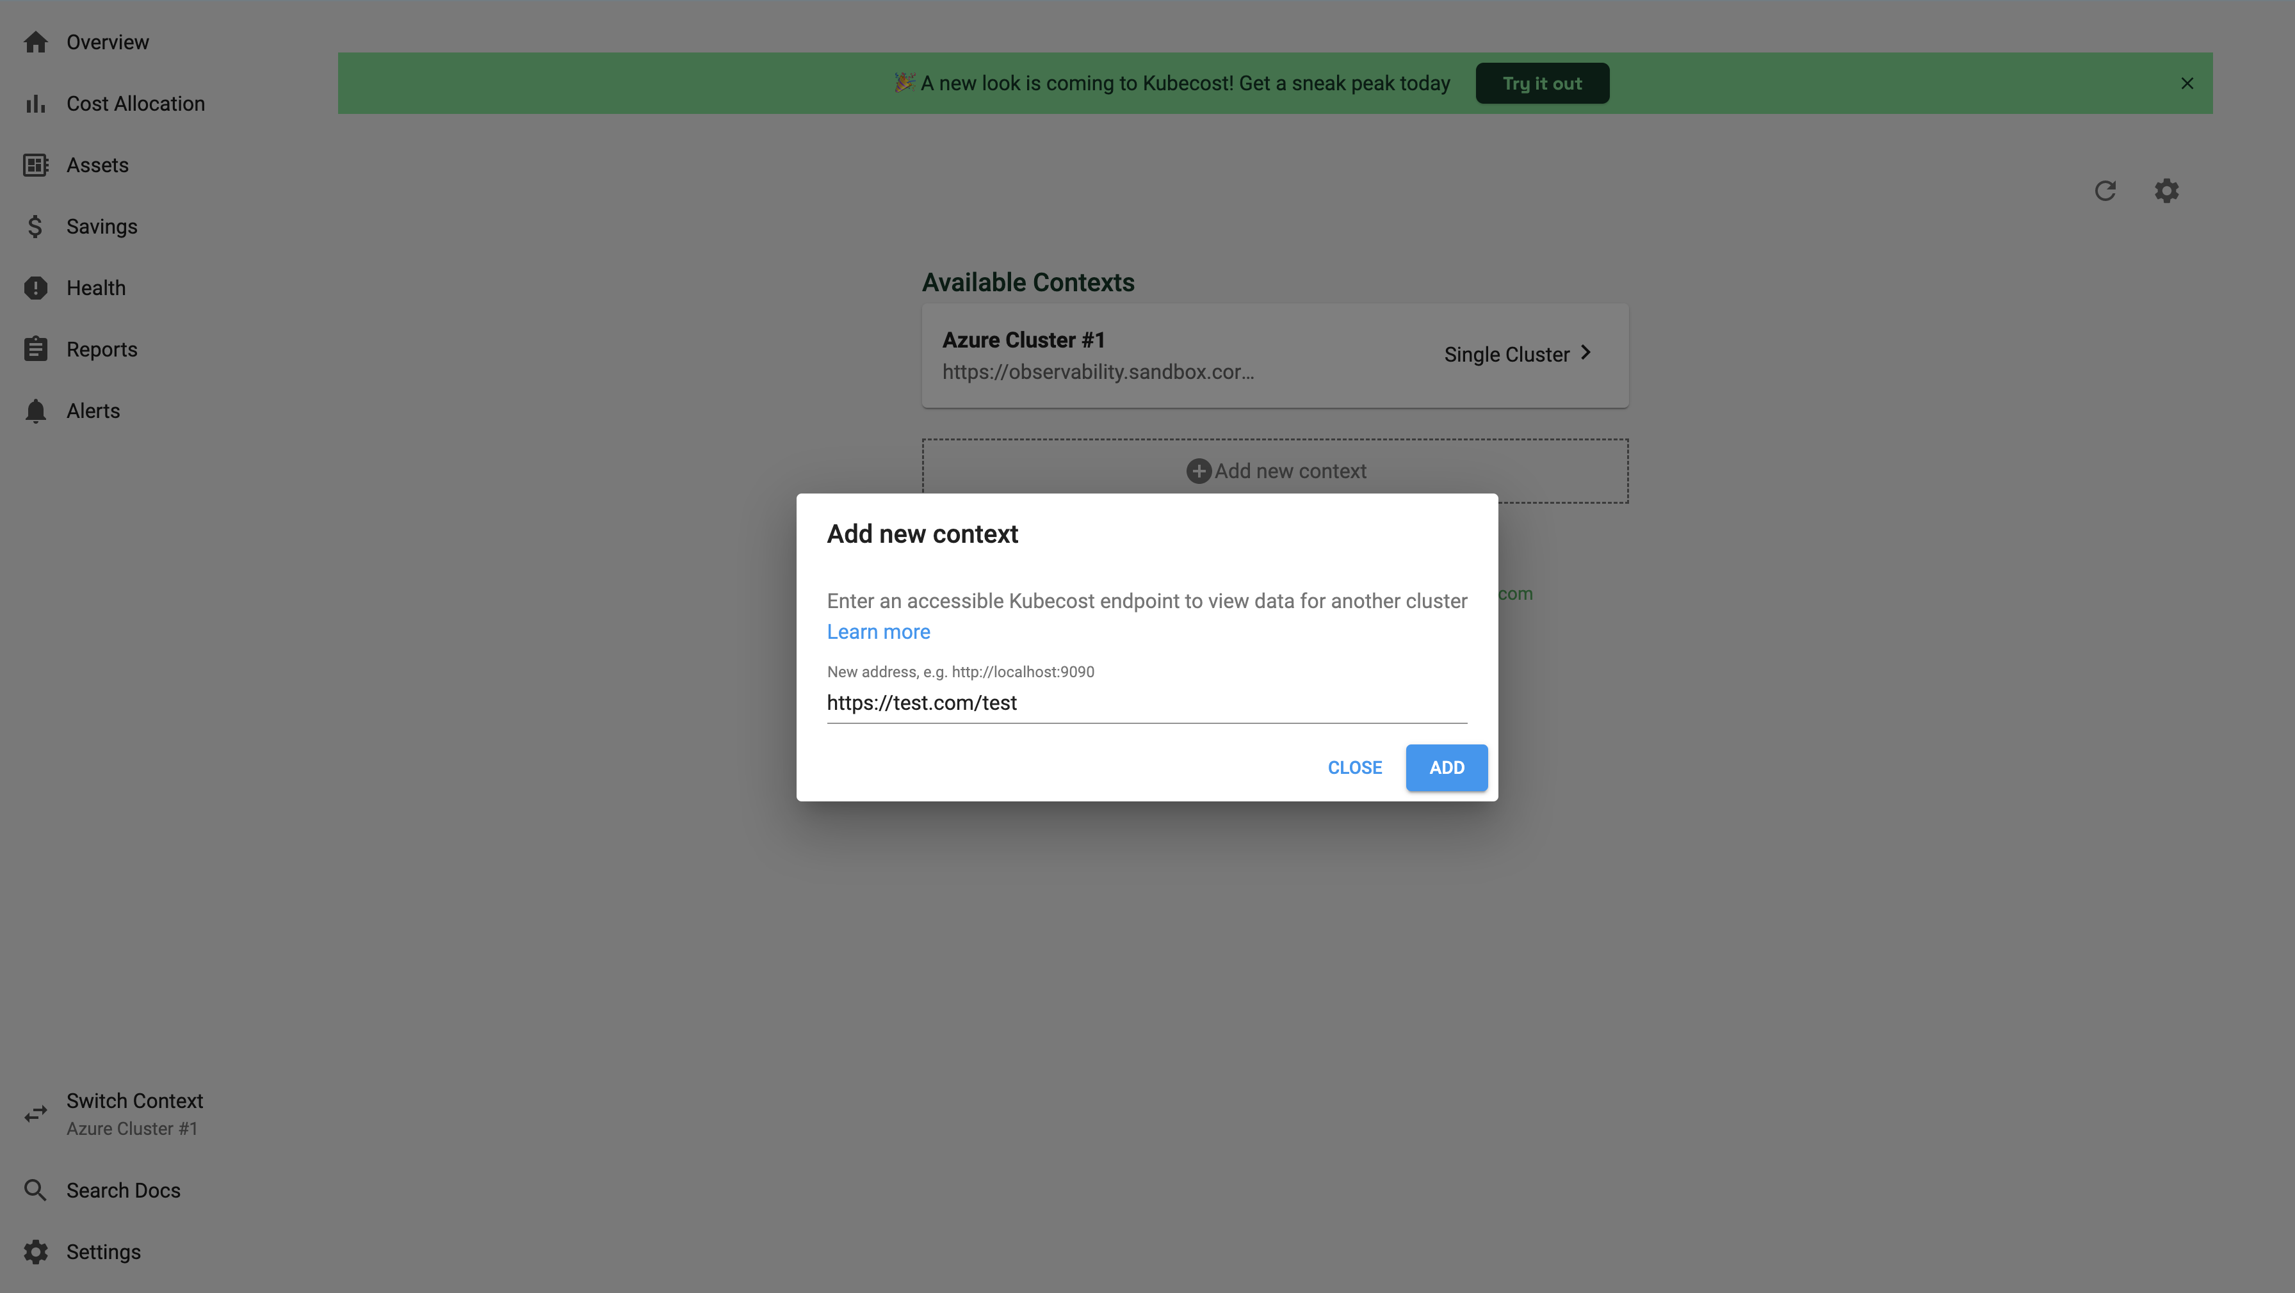Open the Learn more link
This screenshot has width=2295, height=1293.
pos(877,631)
